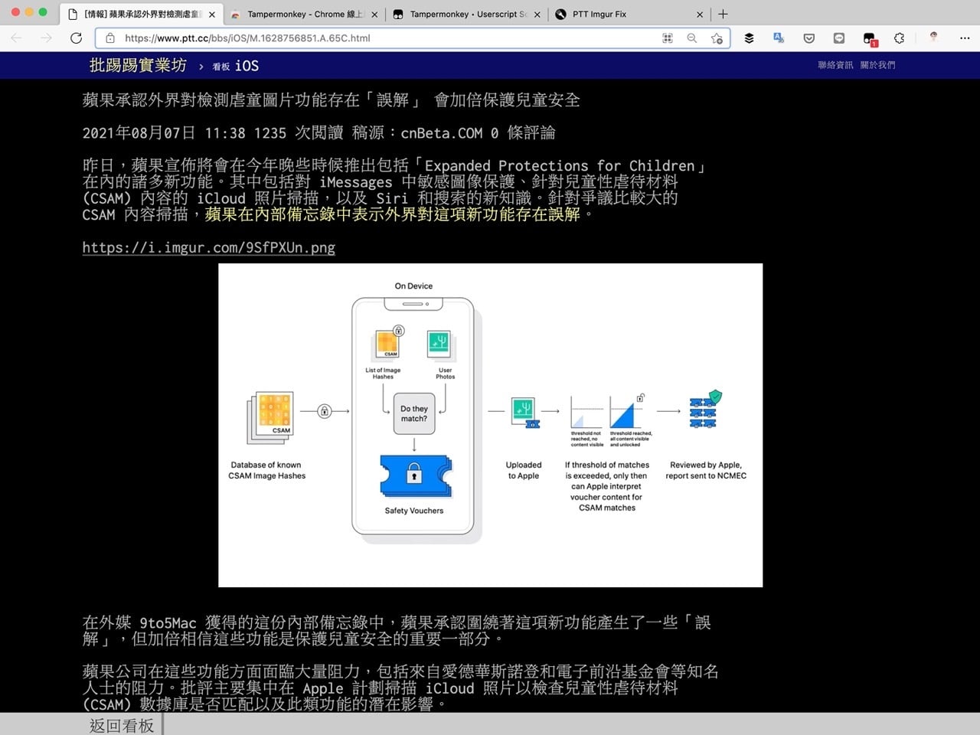Switch to Tampermonkey • Userscript tab
The height and width of the screenshot is (735, 980).
click(465, 14)
